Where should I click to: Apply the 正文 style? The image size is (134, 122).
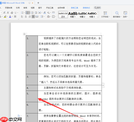click(x=63, y=15)
